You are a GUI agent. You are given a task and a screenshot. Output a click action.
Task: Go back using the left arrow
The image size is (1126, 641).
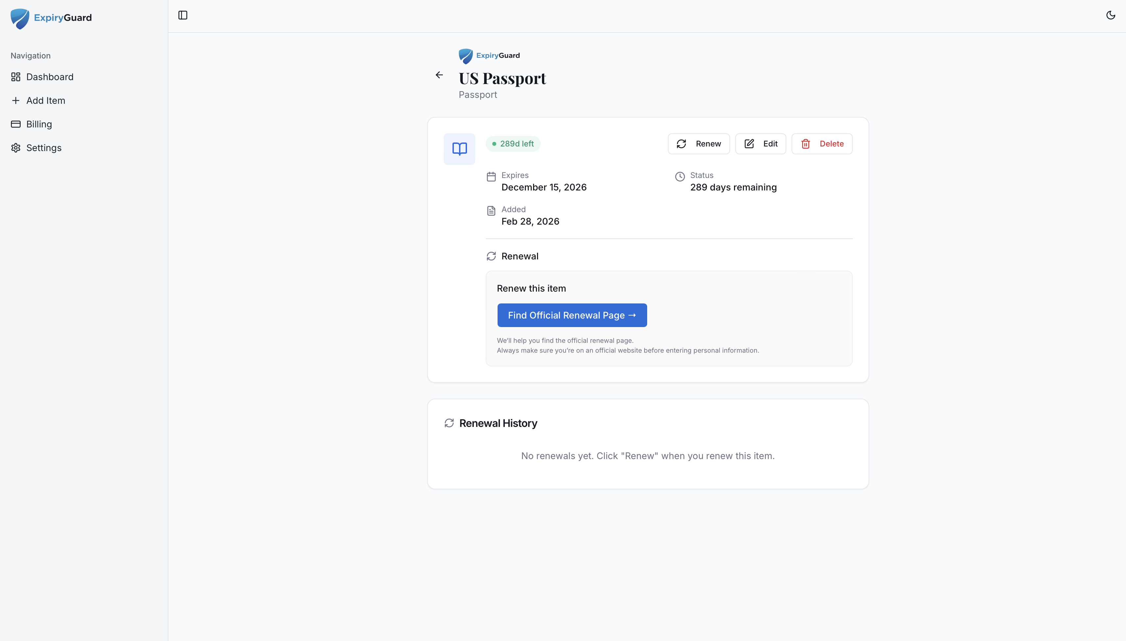pyautogui.click(x=440, y=75)
